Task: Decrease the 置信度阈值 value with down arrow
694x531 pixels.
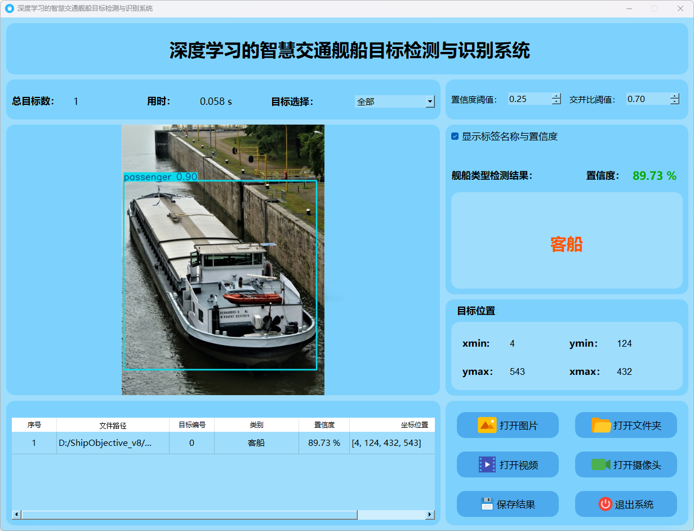Action: [x=557, y=102]
